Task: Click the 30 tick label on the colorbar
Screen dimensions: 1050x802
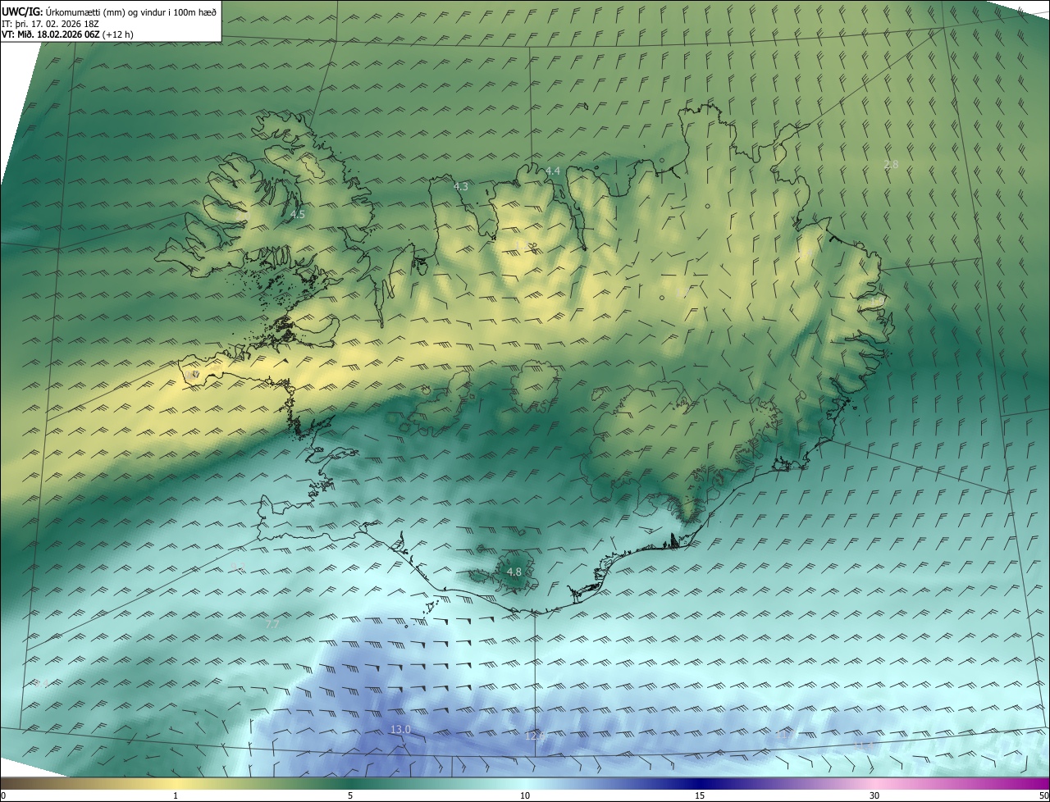Action: click(874, 795)
